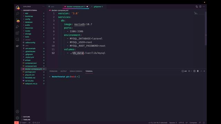Open the DEBUG CONSOLE panel tab
This screenshot has width=221, height=124.
tap(76, 71)
